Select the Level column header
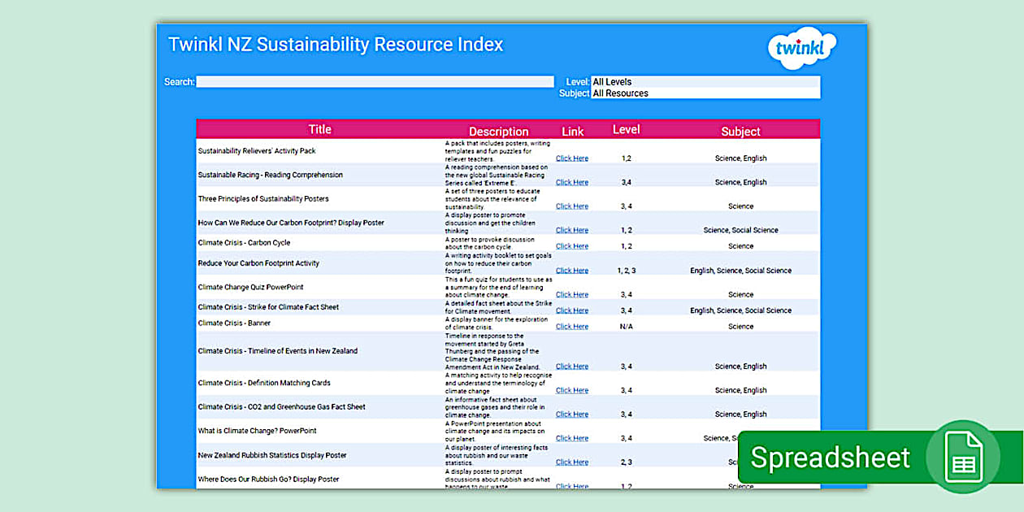1024x512 pixels. tap(626, 128)
